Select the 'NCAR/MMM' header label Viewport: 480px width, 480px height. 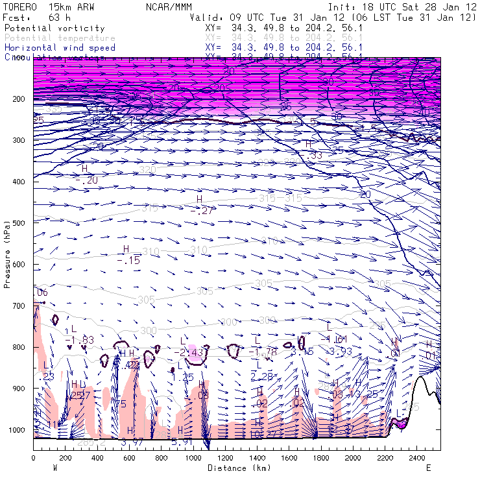point(169,6)
